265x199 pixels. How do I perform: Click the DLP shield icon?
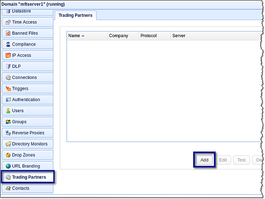click(8, 66)
